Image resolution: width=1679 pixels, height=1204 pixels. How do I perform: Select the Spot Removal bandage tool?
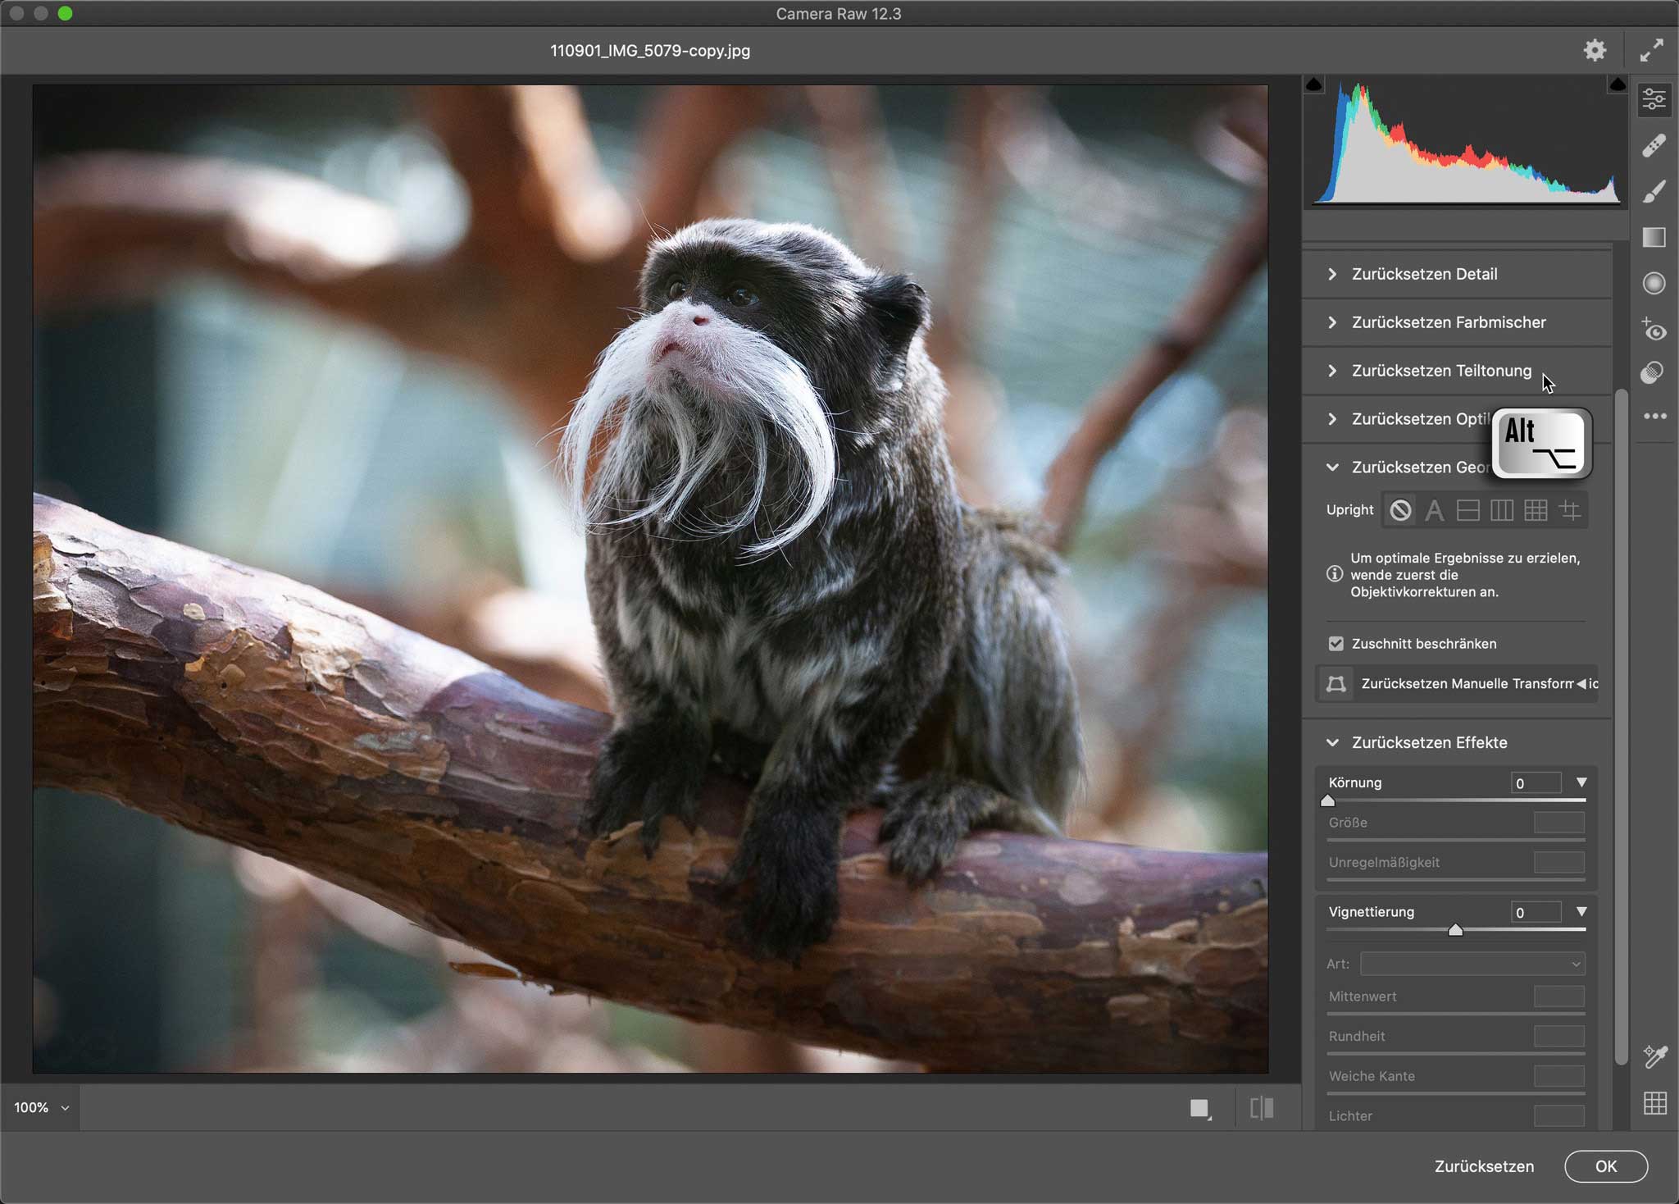[1654, 146]
